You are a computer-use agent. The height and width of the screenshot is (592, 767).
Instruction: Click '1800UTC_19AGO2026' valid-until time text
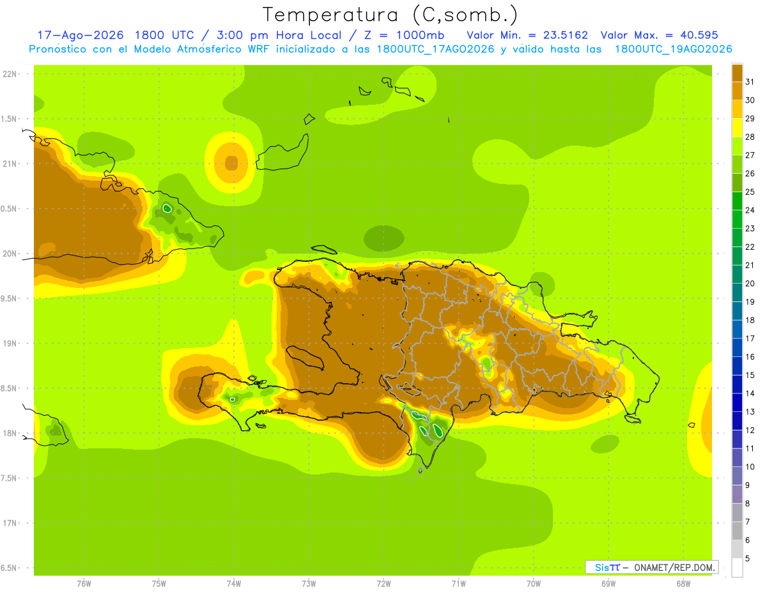pyautogui.click(x=673, y=49)
